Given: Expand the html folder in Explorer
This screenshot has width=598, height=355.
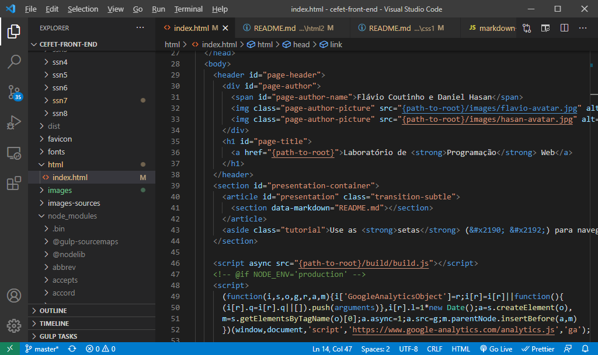Looking at the screenshot, I should 55,164.
